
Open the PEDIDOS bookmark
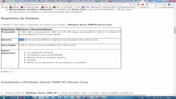[x=15, y=7]
